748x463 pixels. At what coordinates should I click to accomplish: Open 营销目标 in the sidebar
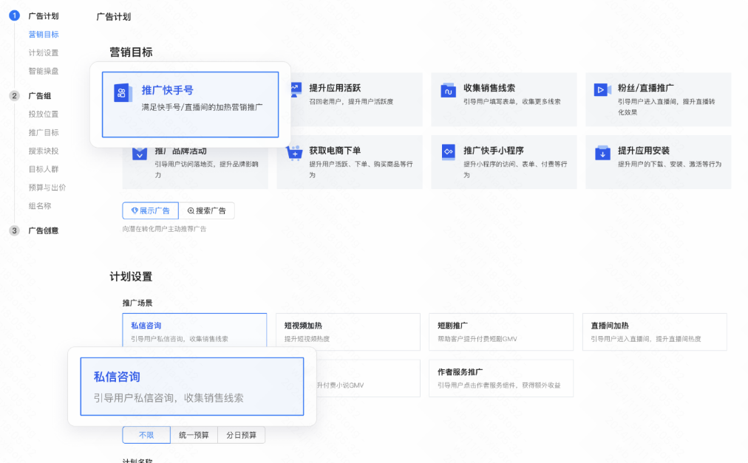(44, 34)
